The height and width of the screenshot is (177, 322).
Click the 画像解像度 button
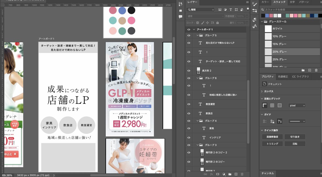tap(272, 137)
